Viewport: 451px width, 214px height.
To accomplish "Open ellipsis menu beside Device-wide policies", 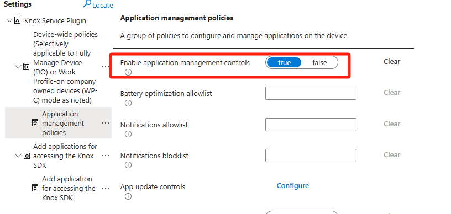I will pyautogui.click(x=106, y=67).
